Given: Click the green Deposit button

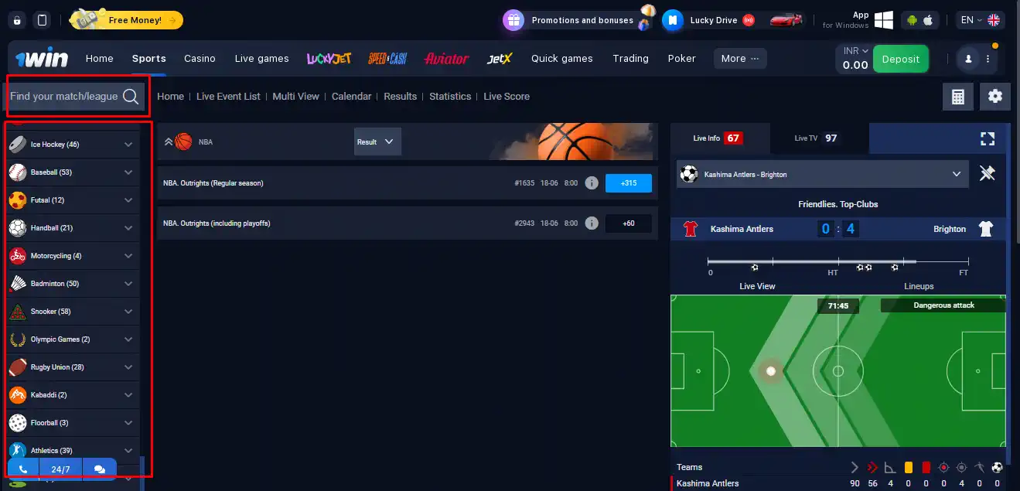Looking at the screenshot, I should tap(900, 58).
